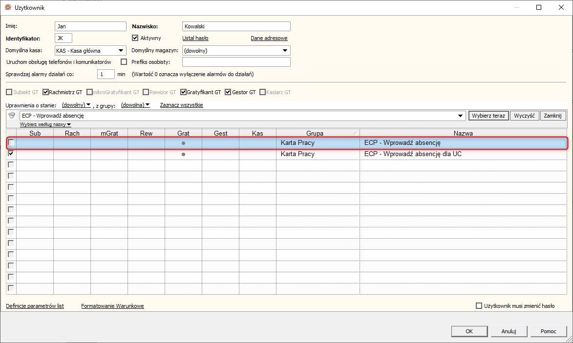
Task: Open the Dane adresowe link
Action: pyautogui.click(x=269, y=38)
